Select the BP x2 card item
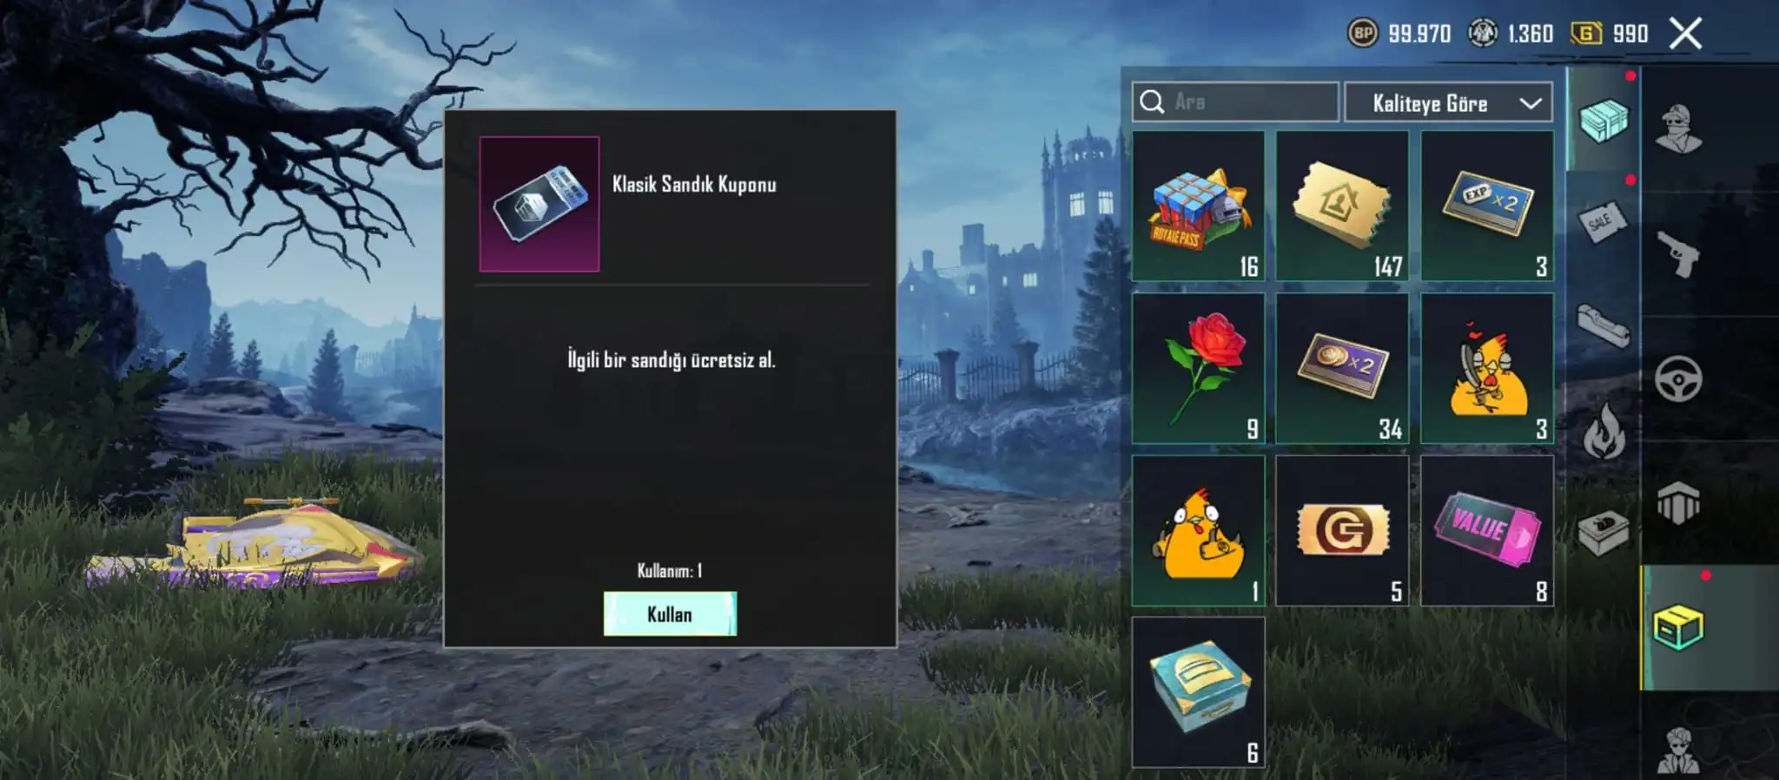The width and height of the screenshot is (1779, 780). pos(1342,368)
